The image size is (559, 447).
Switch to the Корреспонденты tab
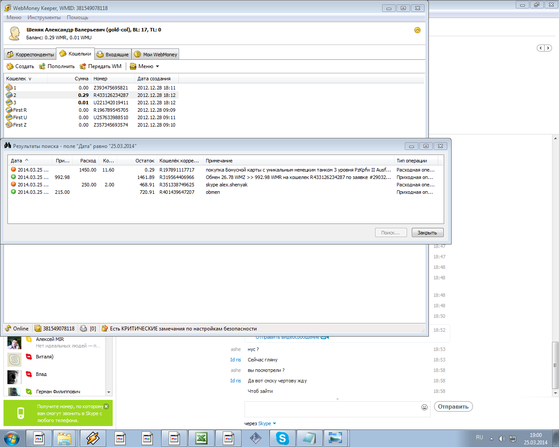[x=31, y=55]
